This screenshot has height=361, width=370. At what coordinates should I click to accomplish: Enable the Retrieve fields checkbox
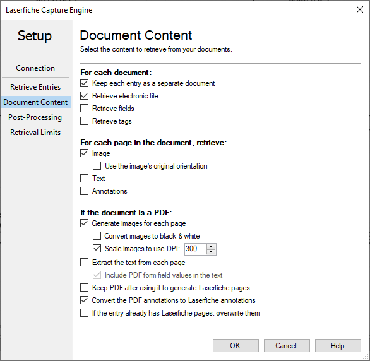coord(84,109)
